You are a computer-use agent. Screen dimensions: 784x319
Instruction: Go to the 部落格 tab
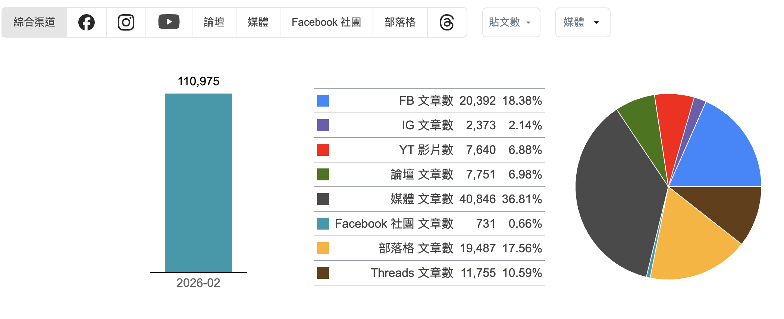pos(400,22)
